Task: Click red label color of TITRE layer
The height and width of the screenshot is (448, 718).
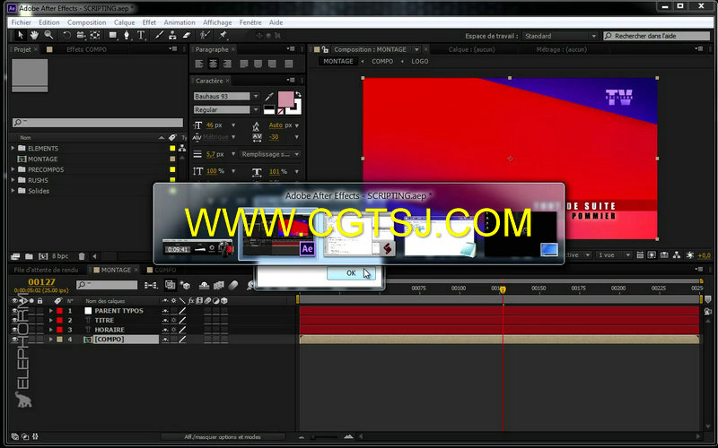Action: (x=59, y=321)
